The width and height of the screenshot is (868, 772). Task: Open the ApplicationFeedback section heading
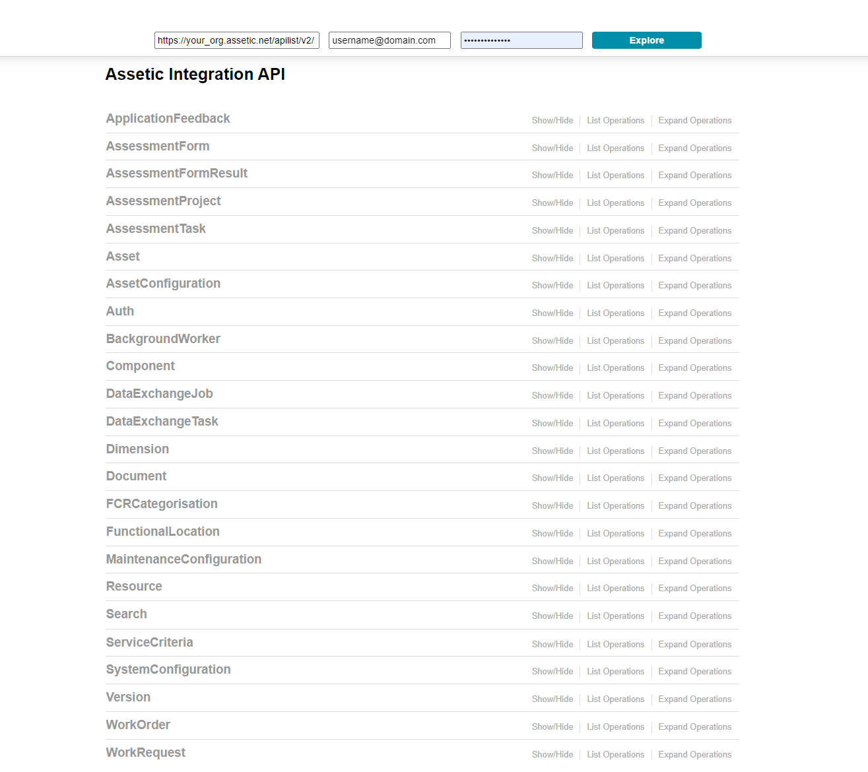168,119
